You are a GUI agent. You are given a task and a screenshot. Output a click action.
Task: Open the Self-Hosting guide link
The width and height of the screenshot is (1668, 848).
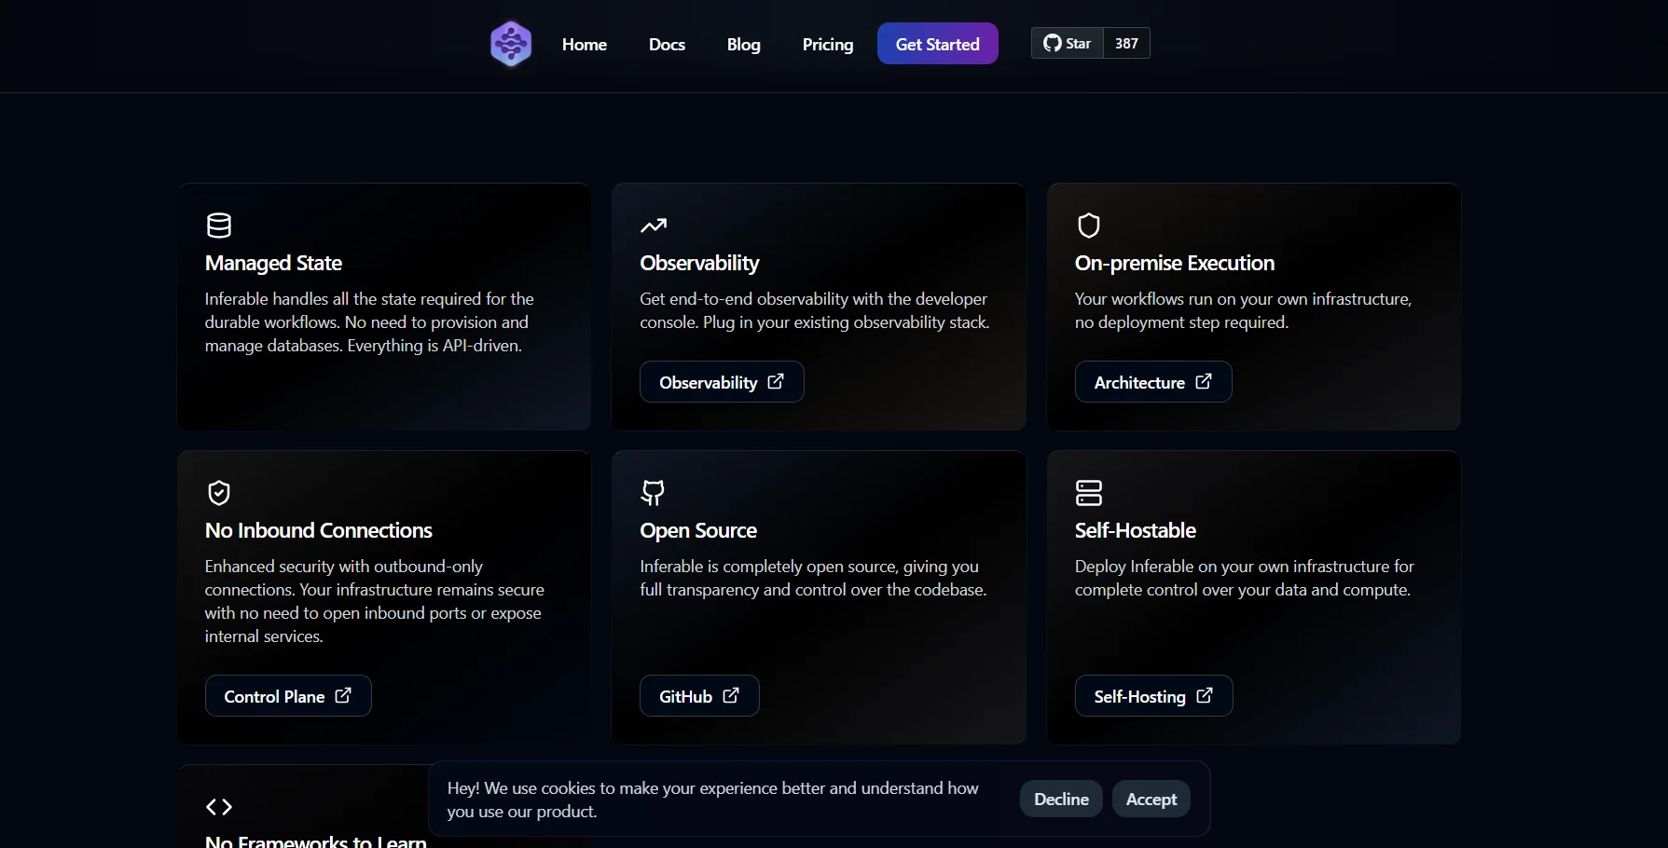tap(1152, 696)
